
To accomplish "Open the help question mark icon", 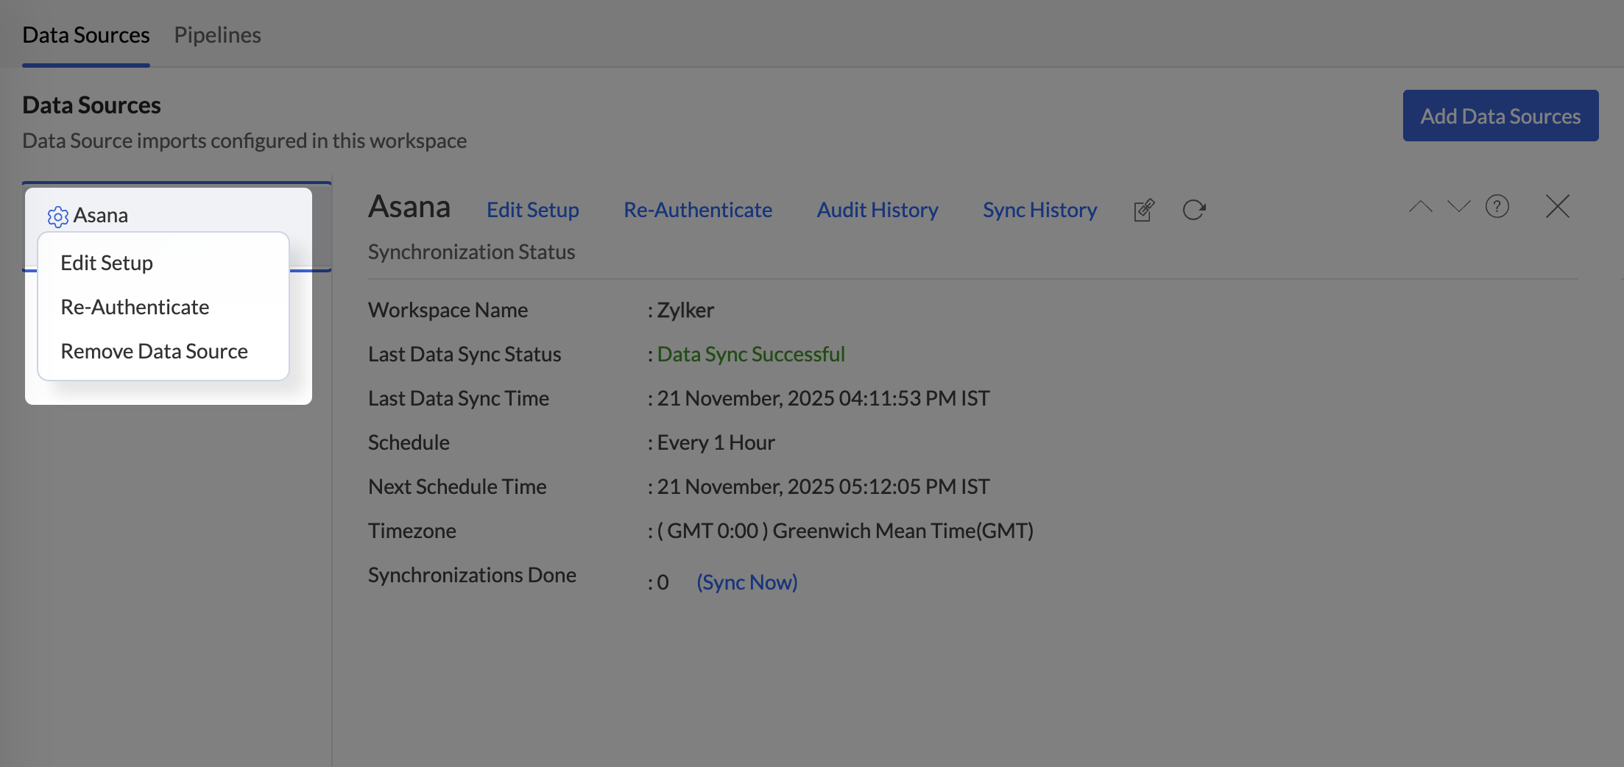I will tap(1497, 207).
